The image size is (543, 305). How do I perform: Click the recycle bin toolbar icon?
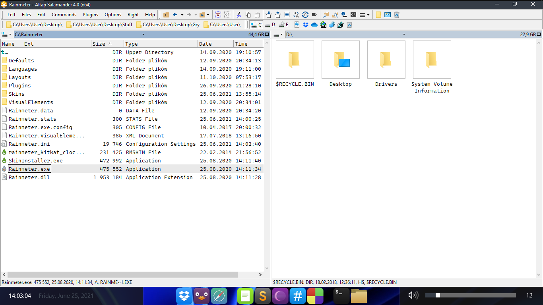tap(396, 15)
